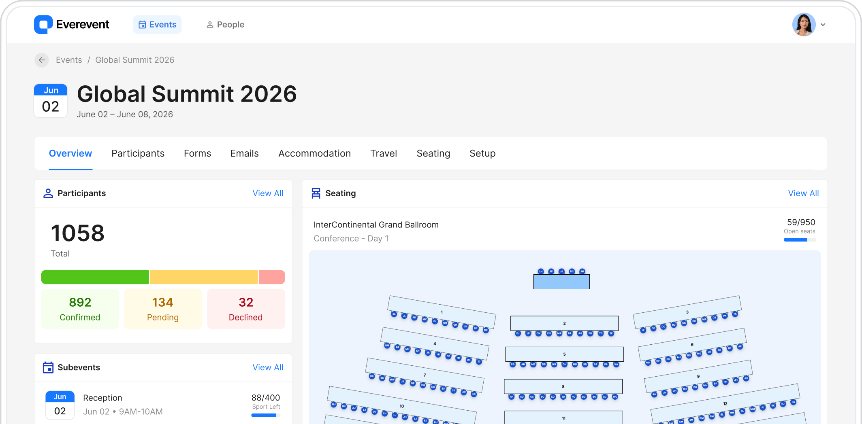
Task: Click the open seats progress bar
Action: point(800,240)
